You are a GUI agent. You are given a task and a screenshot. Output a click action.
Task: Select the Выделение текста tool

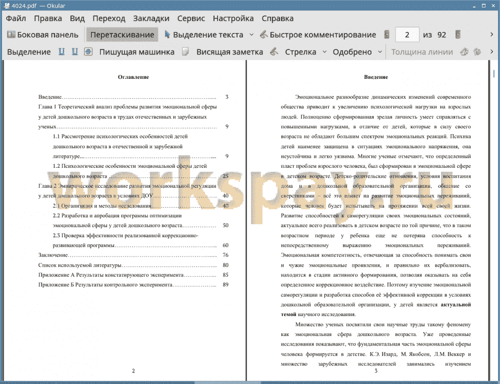pyautogui.click(x=204, y=35)
